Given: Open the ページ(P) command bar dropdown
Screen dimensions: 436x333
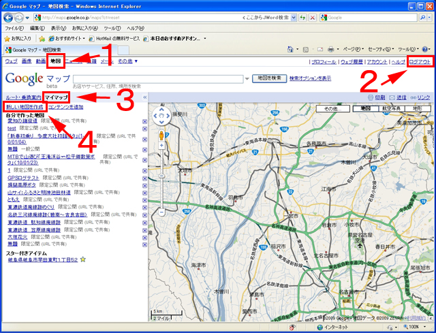Looking at the screenshot, I should tap(354, 50).
